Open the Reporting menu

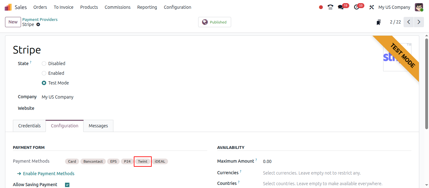(147, 7)
